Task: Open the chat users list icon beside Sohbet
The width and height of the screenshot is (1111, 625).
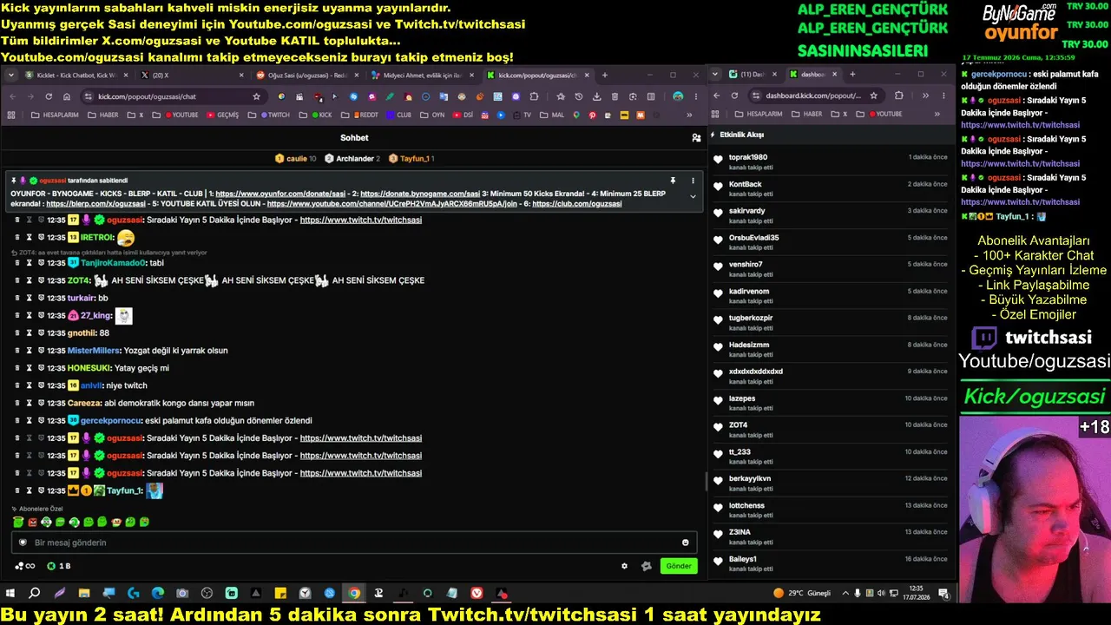Action: pyautogui.click(x=696, y=138)
